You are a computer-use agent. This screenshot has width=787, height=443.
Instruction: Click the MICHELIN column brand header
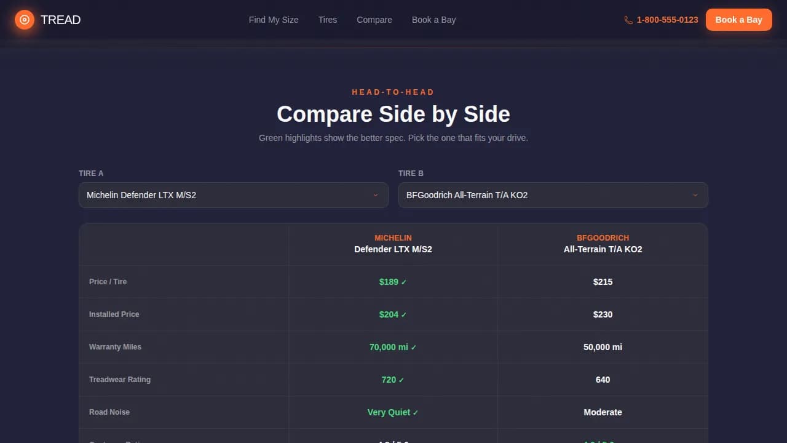coord(393,238)
